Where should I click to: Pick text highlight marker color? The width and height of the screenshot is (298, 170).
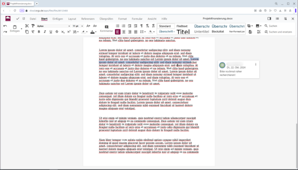pos(84,32)
